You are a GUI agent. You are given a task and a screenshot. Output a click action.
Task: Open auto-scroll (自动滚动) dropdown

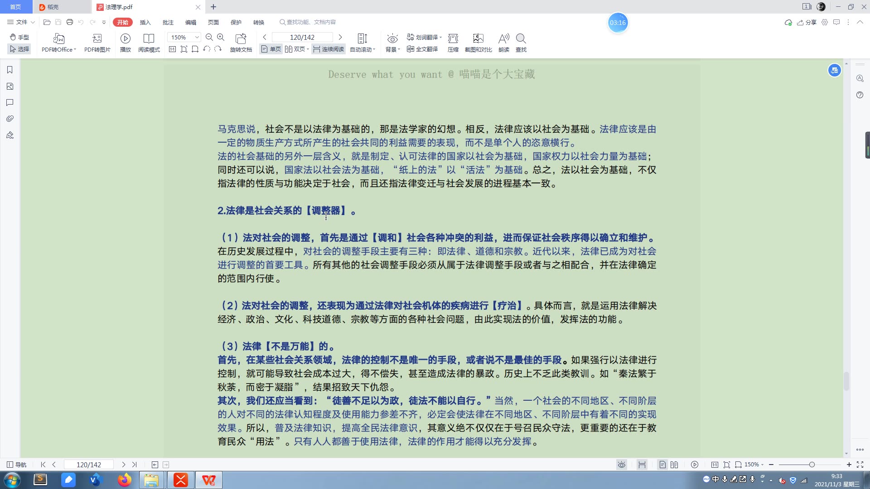coord(362,43)
